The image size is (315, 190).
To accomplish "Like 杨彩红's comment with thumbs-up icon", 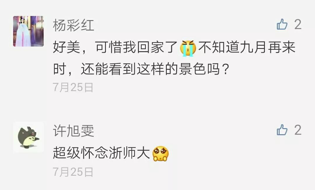I will click(282, 24).
